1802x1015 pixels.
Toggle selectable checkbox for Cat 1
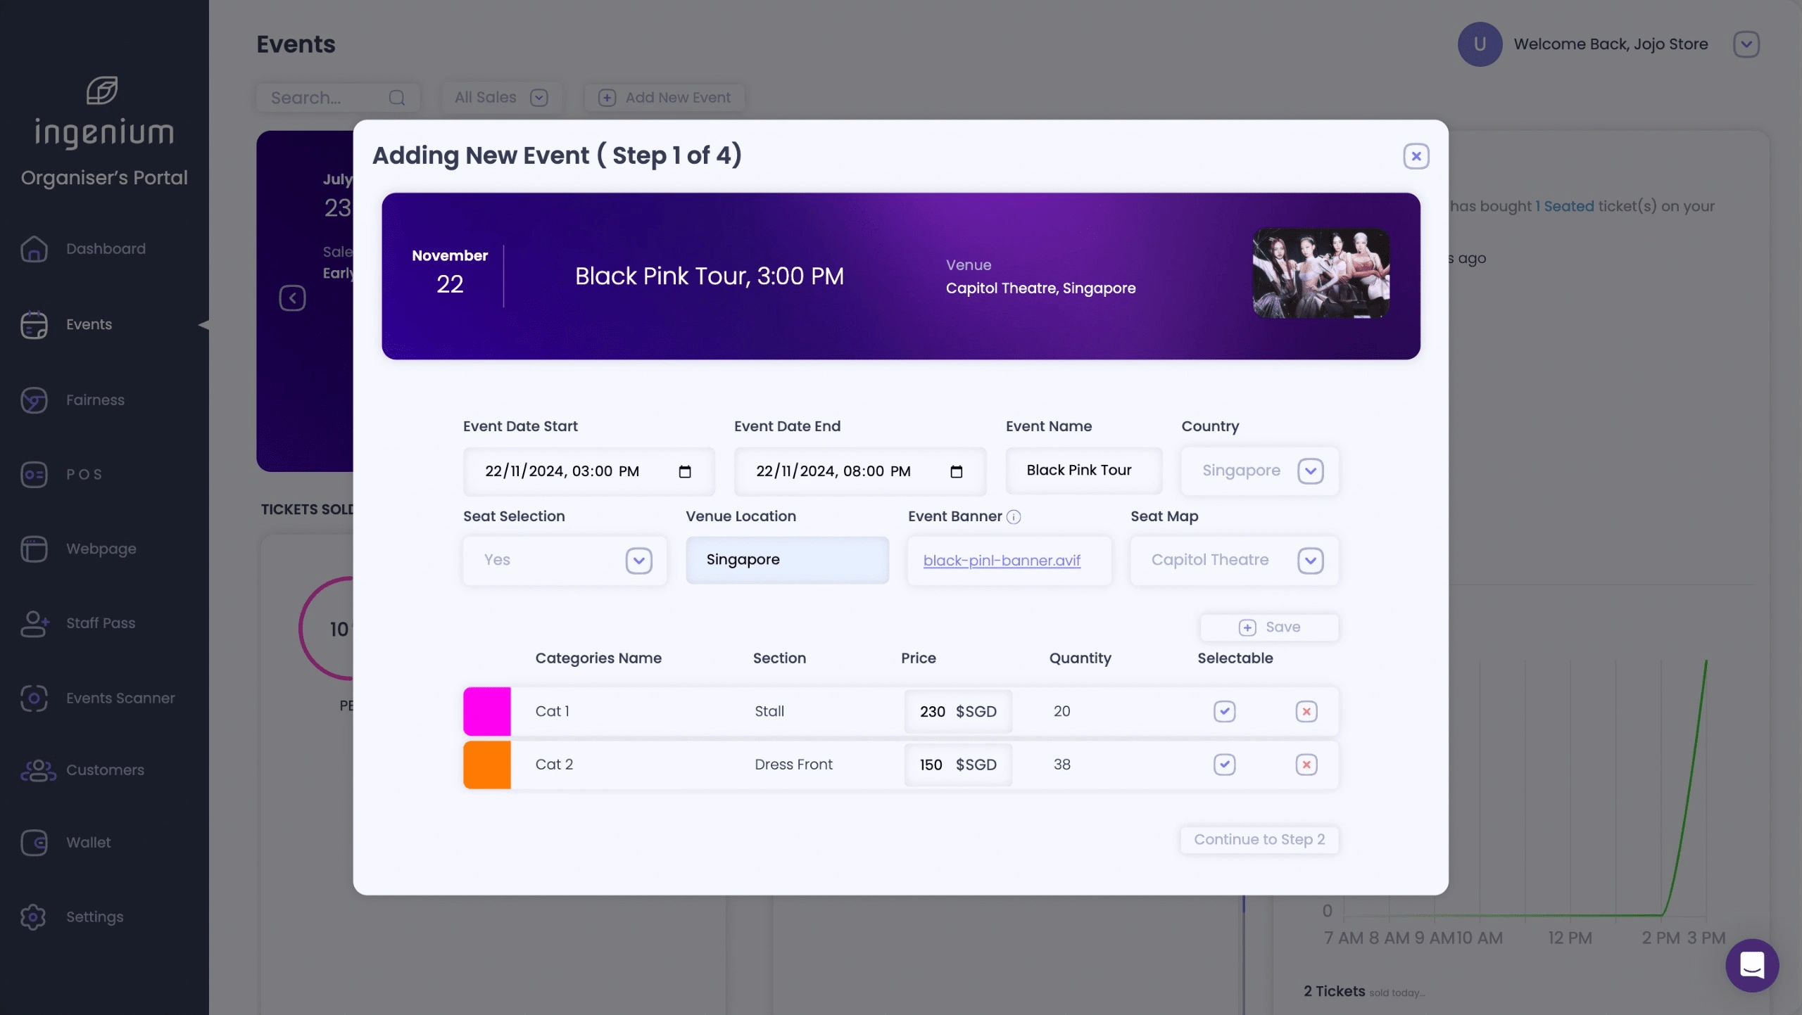[x=1224, y=711]
